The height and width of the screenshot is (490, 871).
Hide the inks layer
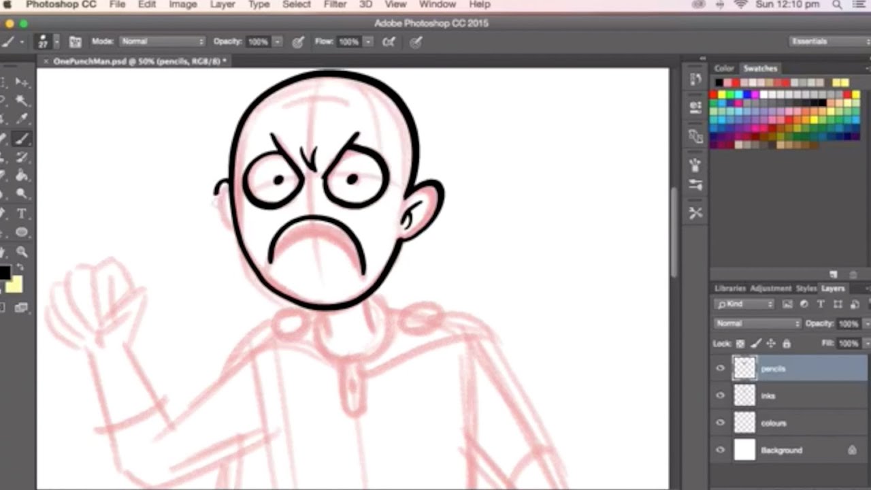(721, 396)
